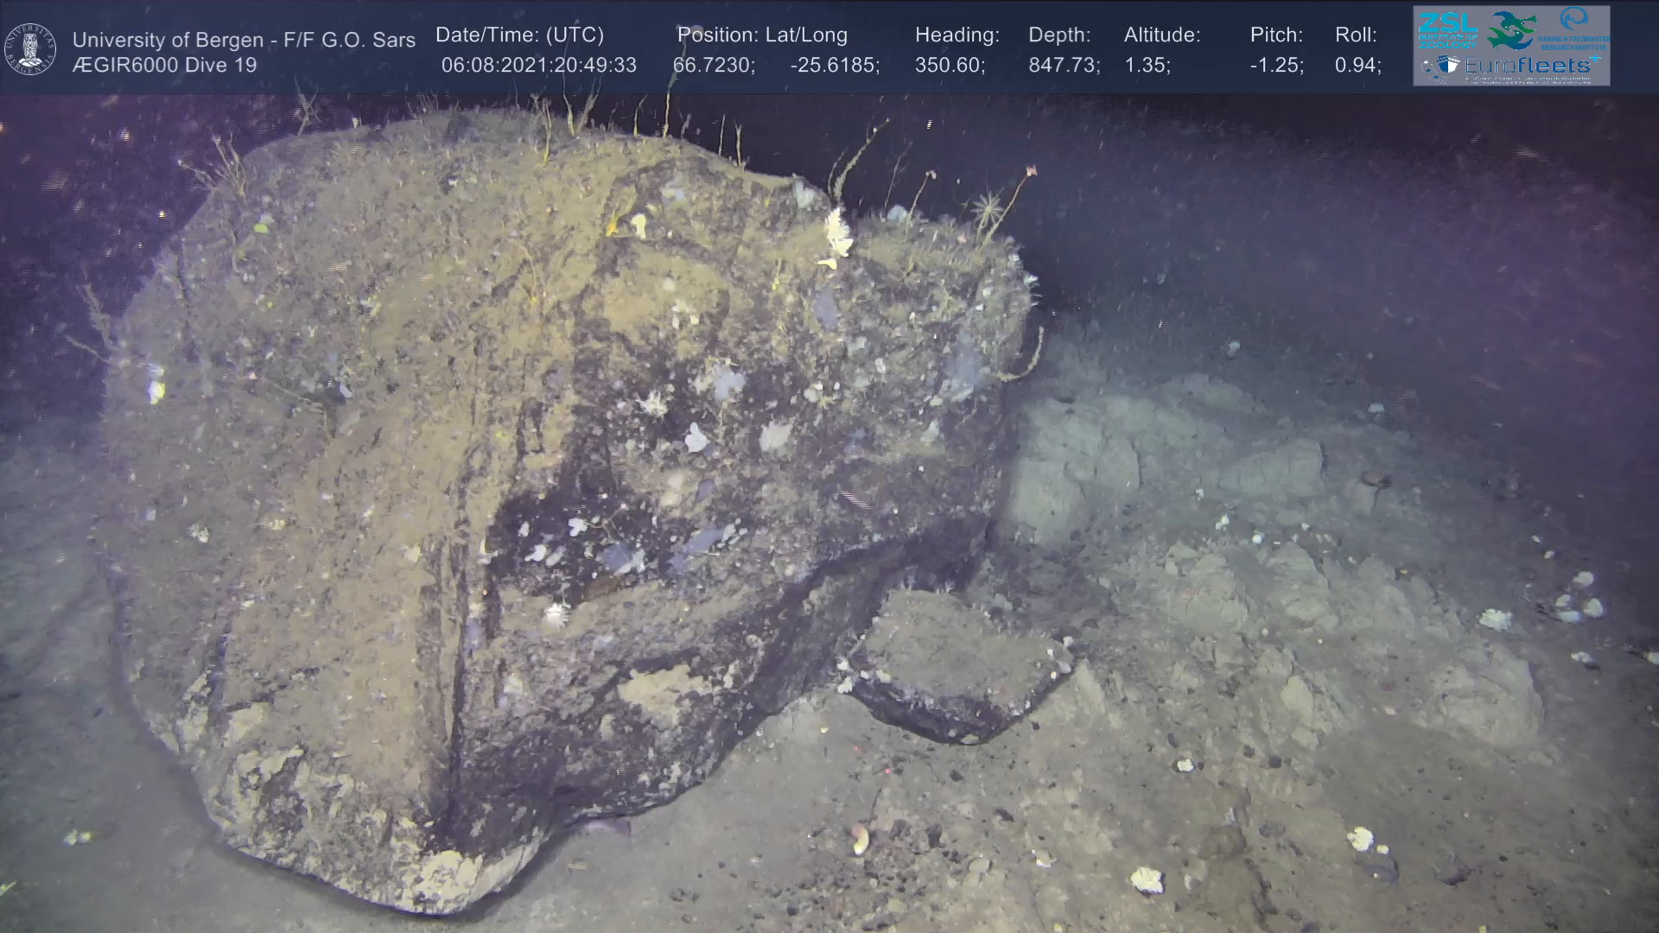1659x933 pixels.
Task: Click the Date/Time: (UTC) header label
Action: coord(519,35)
